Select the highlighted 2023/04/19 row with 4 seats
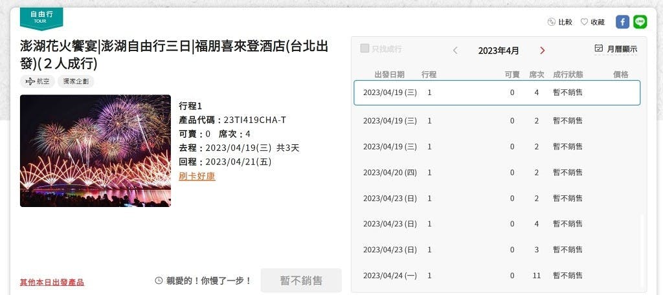663x295 pixels. (x=497, y=93)
